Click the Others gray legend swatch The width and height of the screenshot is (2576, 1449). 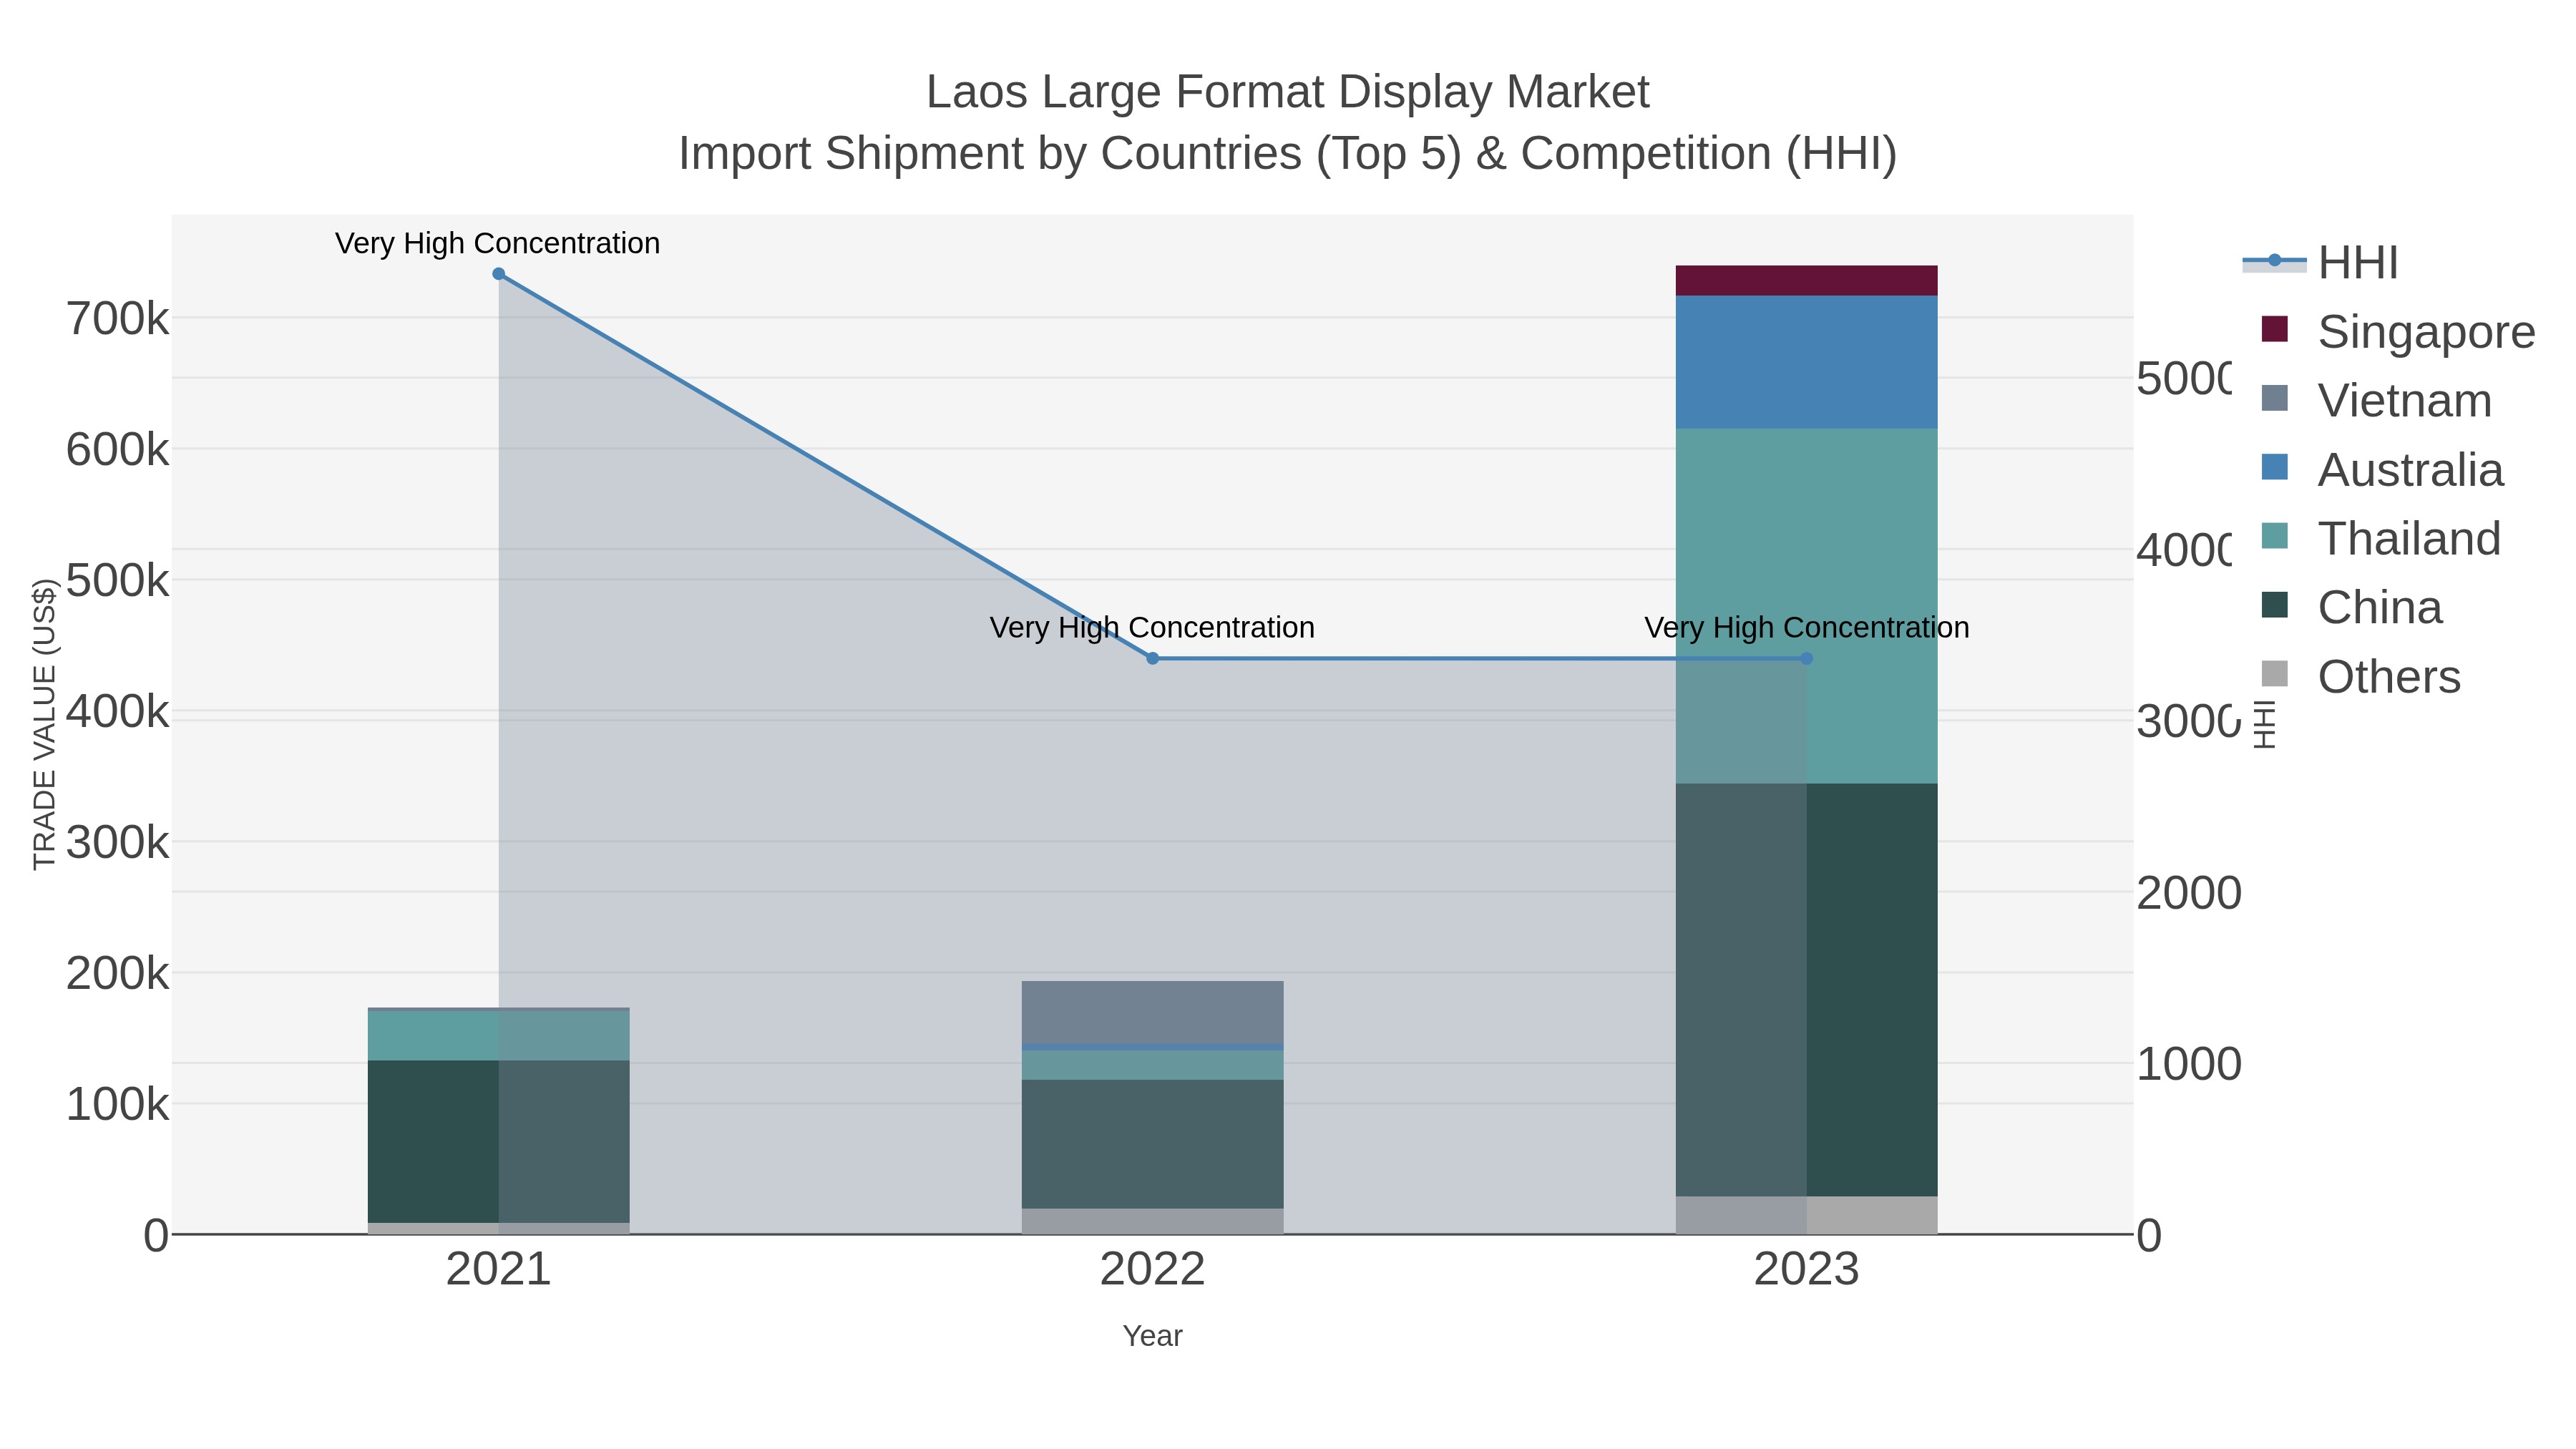pyautogui.click(x=2274, y=674)
